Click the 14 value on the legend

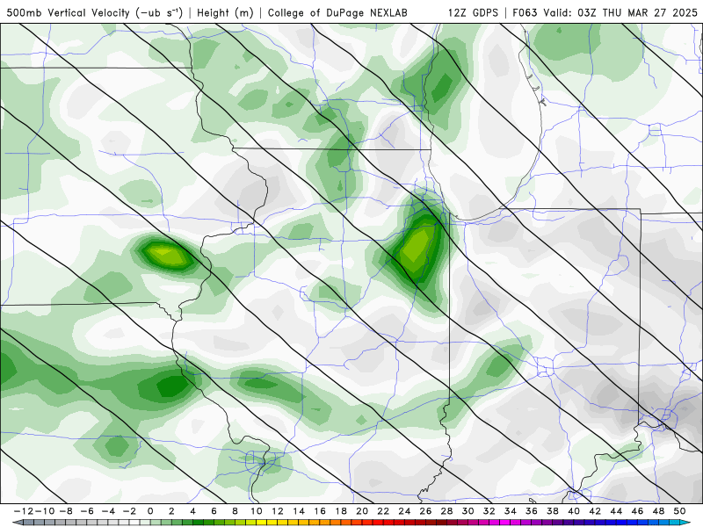tap(299, 511)
